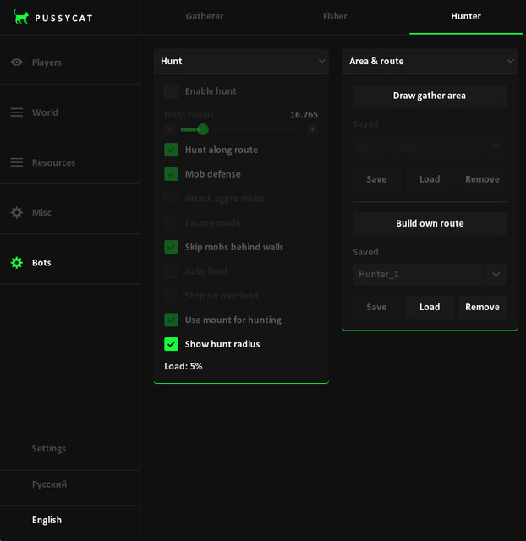Load the Hunter_1 route

pyautogui.click(x=430, y=307)
